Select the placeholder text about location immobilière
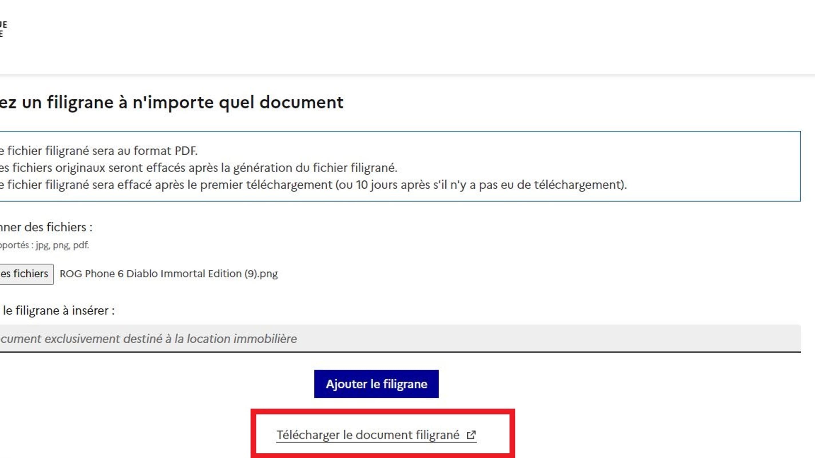The image size is (815, 458). click(149, 339)
